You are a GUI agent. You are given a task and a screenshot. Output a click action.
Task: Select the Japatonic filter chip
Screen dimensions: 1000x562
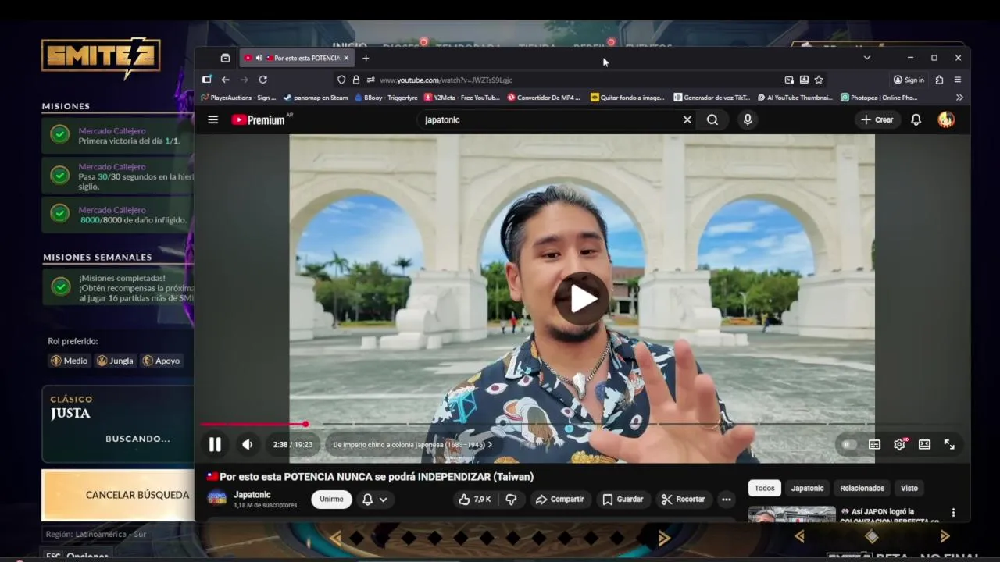[x=807, y=488]
